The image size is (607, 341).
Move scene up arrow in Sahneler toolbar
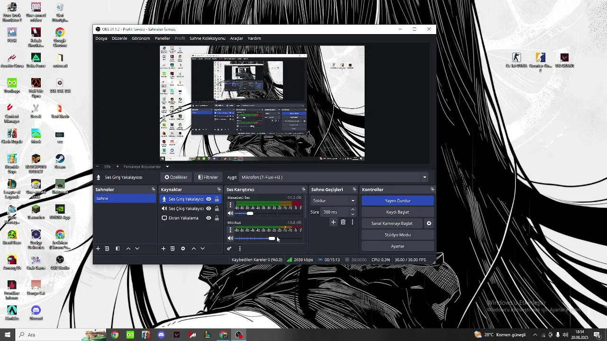(128, 249)
